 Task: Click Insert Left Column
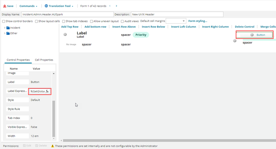coord(184,27)
